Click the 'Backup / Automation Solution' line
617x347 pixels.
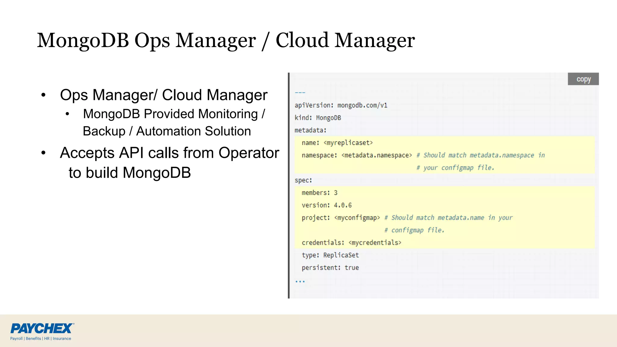pos(167,131)
